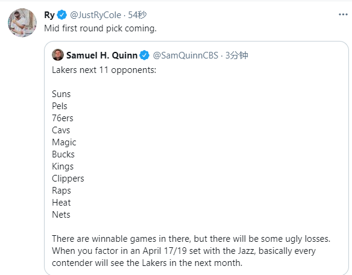352x275 pixels.
Task: Open Samuel H. Quinn's small avatar
Action: pos(58,55)
